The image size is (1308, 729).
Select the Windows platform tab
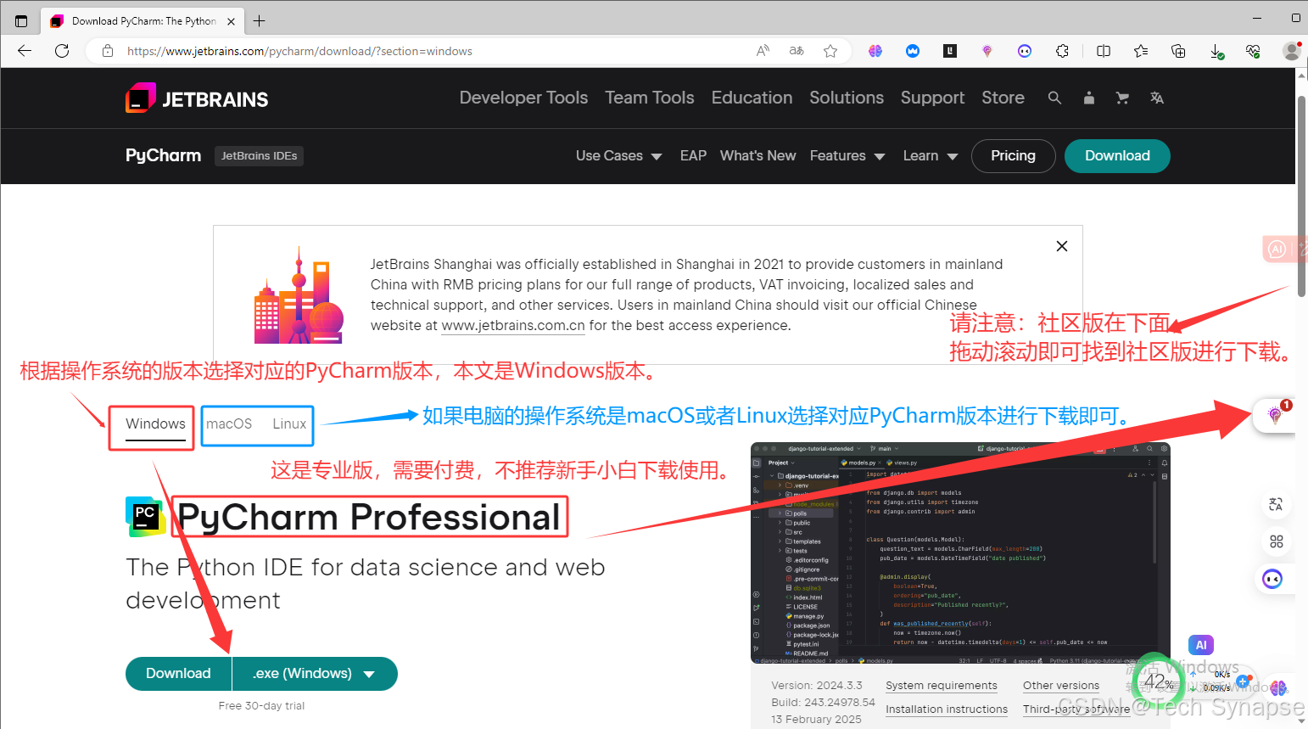pos(155,424)
